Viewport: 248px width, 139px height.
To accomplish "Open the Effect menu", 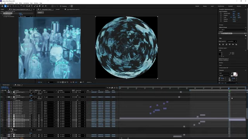I will click(21, 3).
